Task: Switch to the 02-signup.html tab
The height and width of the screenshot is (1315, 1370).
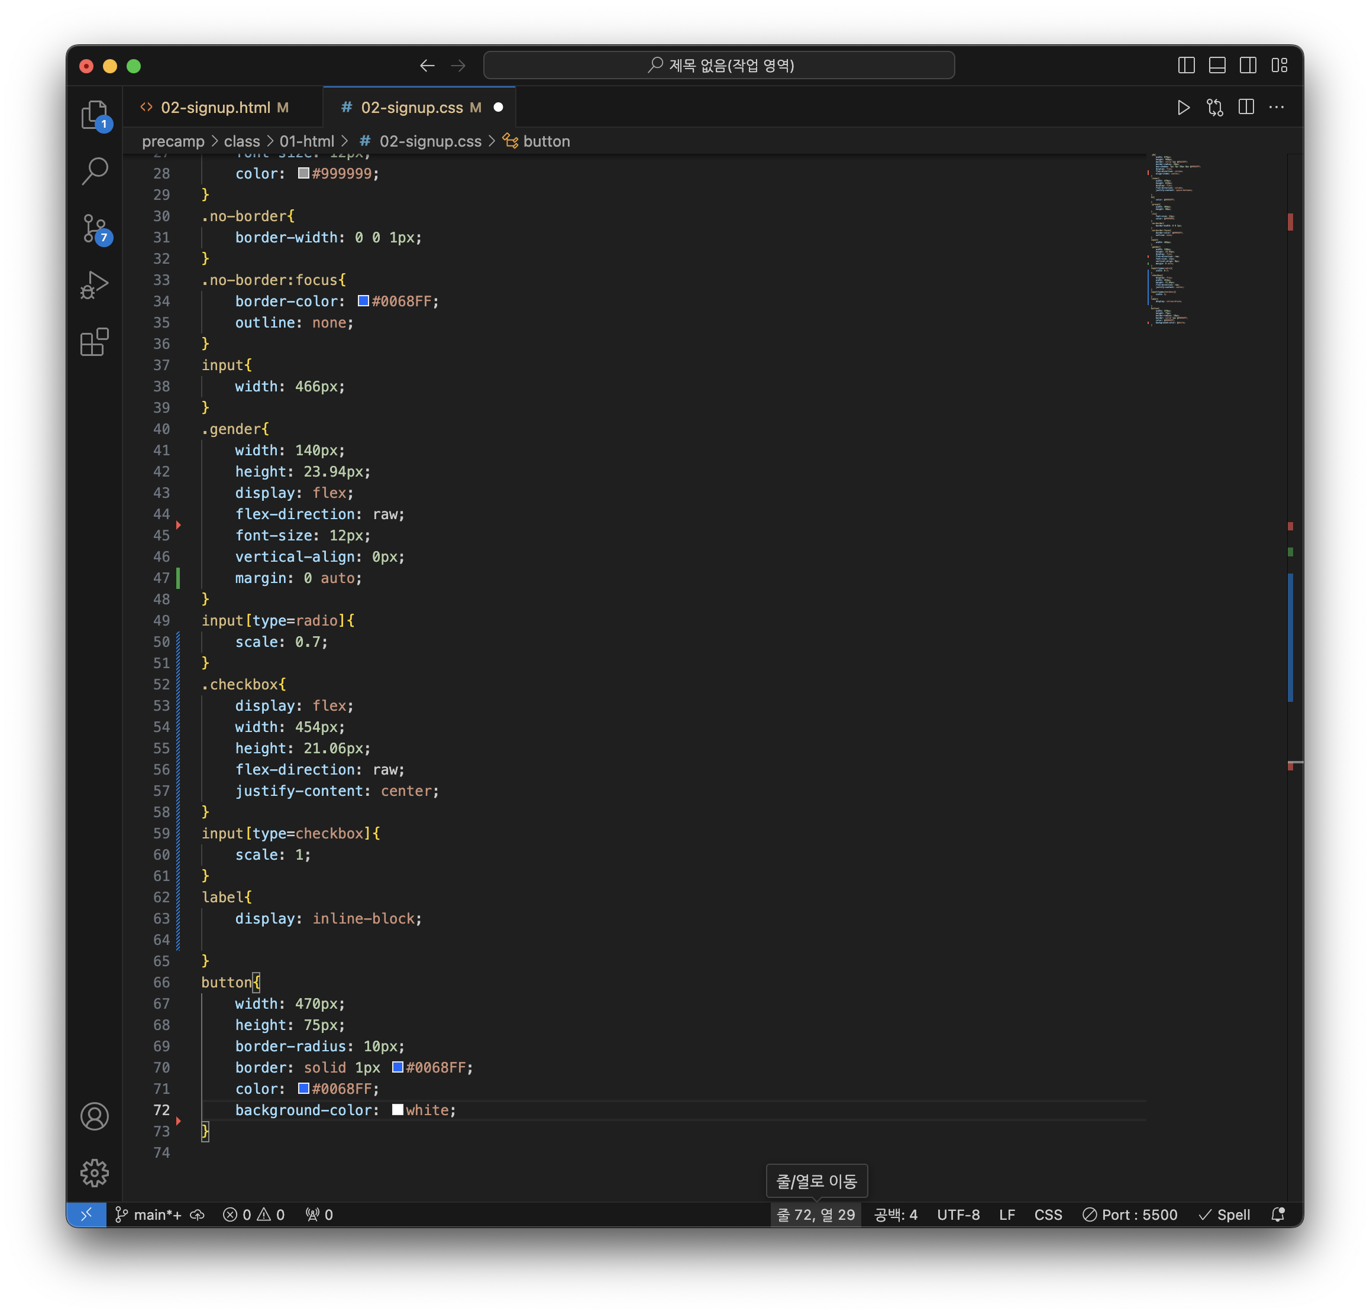Action: tap(223, 108)
